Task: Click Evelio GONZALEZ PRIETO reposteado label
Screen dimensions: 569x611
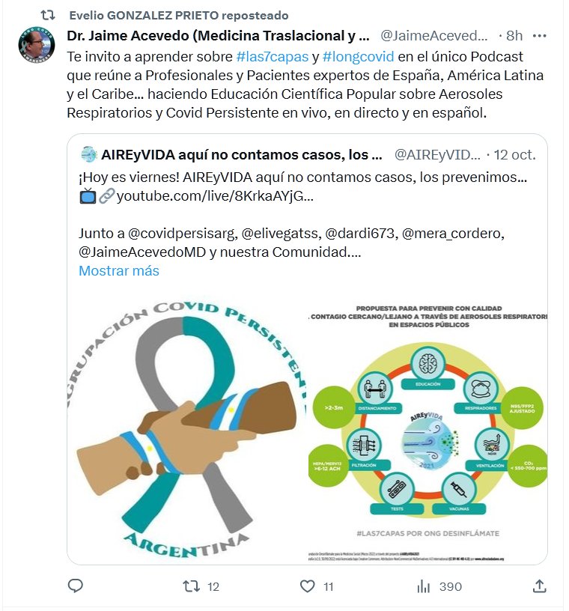Action: (x=179, y=15)
